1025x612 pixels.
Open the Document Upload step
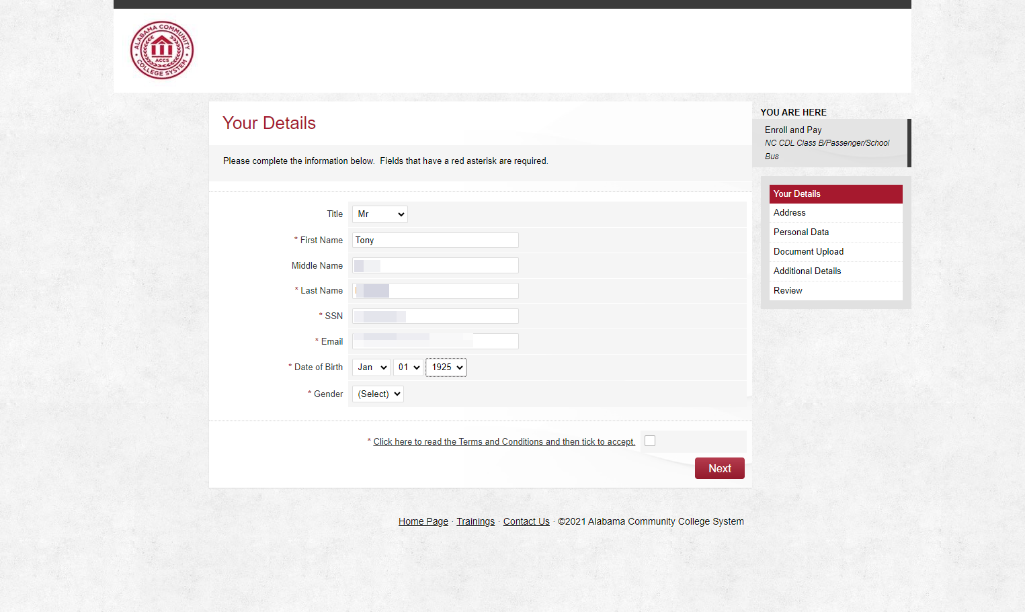click(x=835, y=252)
